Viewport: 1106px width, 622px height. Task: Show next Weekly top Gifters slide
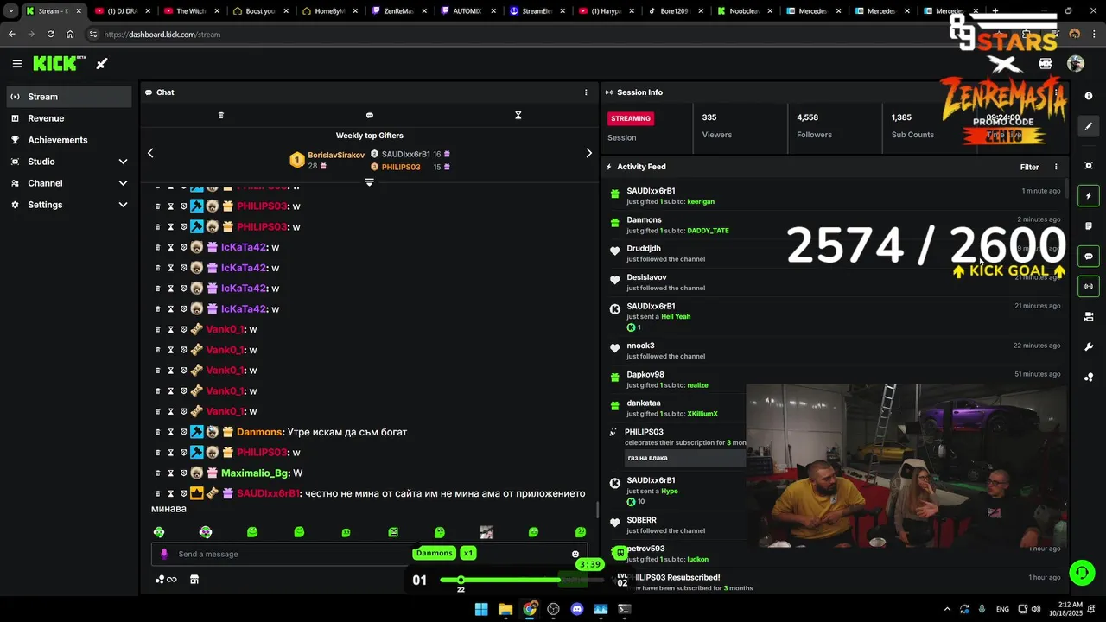[589, 153]
